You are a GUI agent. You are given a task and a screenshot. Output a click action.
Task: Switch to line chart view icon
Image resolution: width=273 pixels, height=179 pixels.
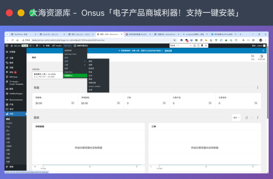pos(247,117)
